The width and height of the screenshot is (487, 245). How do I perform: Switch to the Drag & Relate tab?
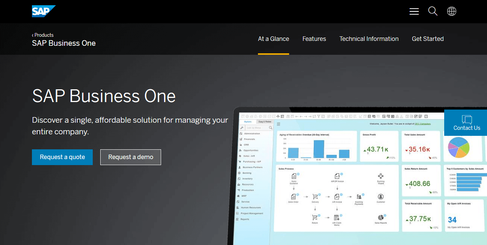pos(265,122)
